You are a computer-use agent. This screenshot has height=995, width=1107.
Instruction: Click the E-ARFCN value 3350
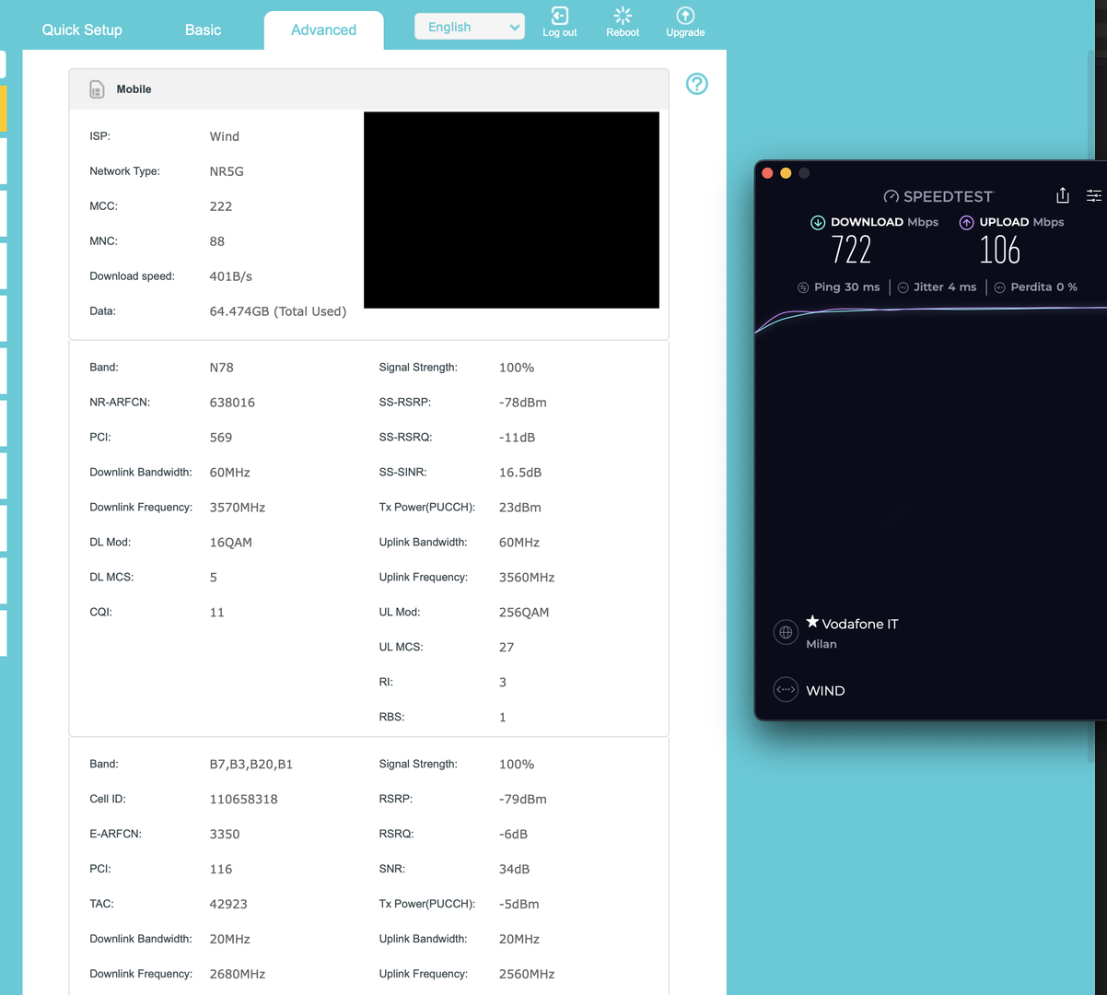tap(225, 835)
